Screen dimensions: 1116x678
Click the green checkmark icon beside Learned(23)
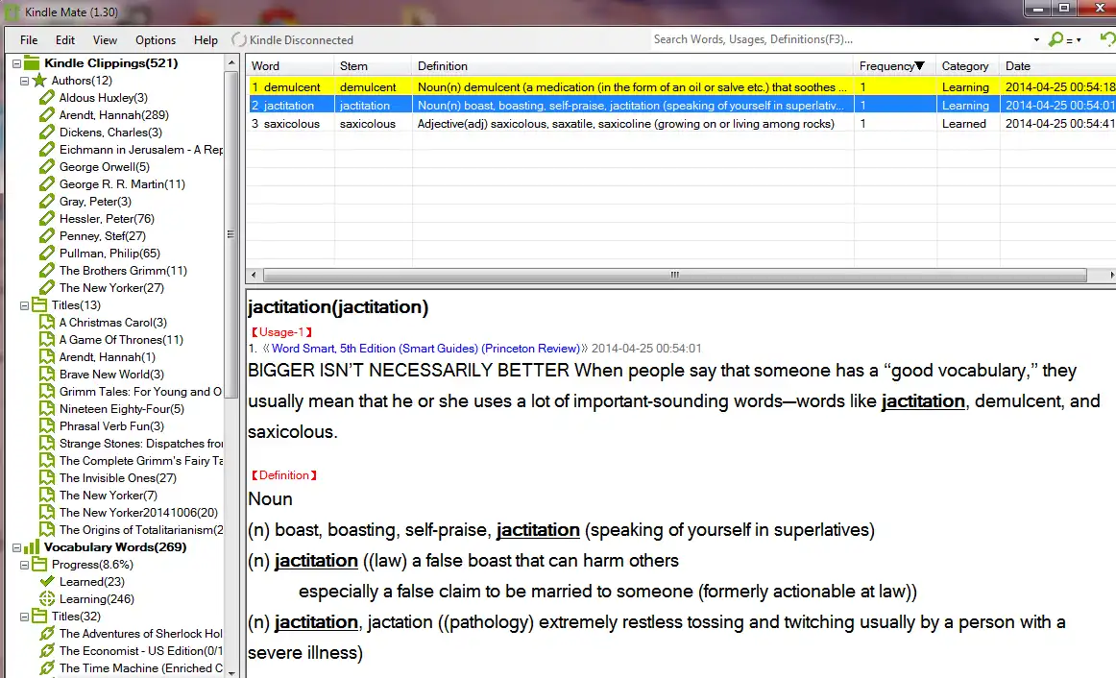47,581
